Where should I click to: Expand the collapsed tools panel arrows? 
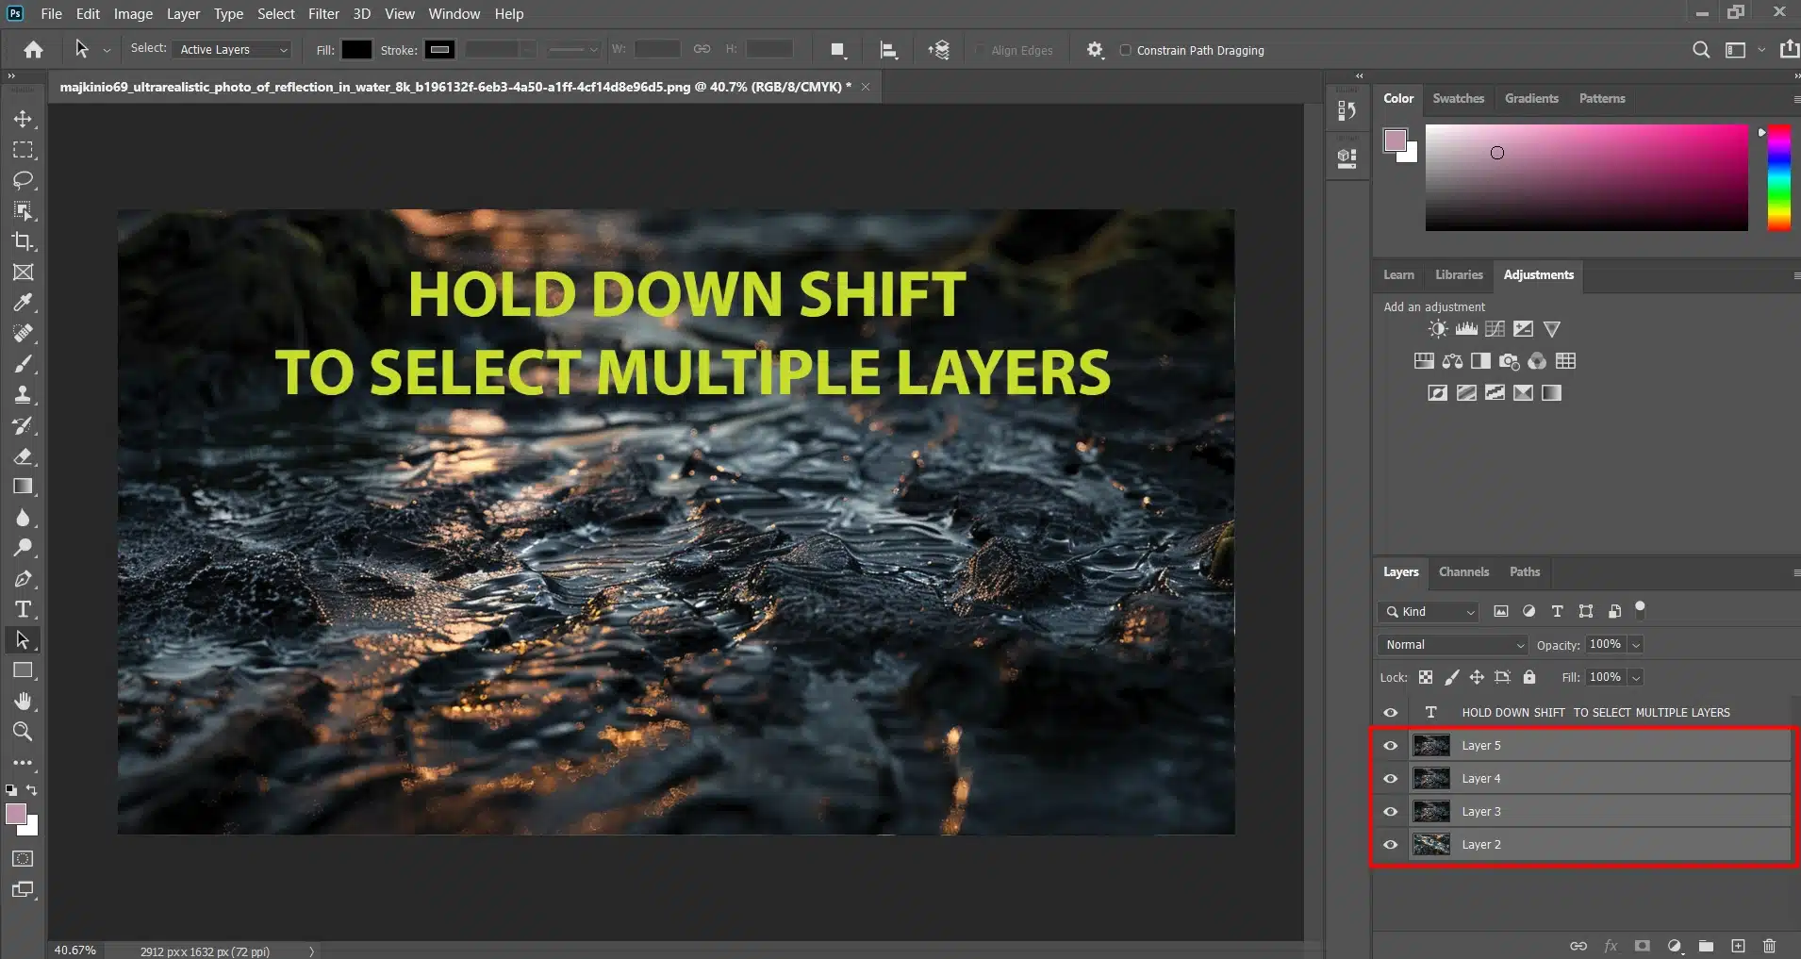point(11,75)
